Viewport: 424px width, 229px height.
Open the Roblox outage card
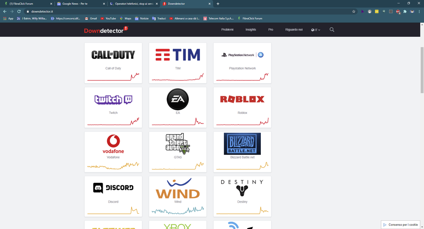(242, 107)
